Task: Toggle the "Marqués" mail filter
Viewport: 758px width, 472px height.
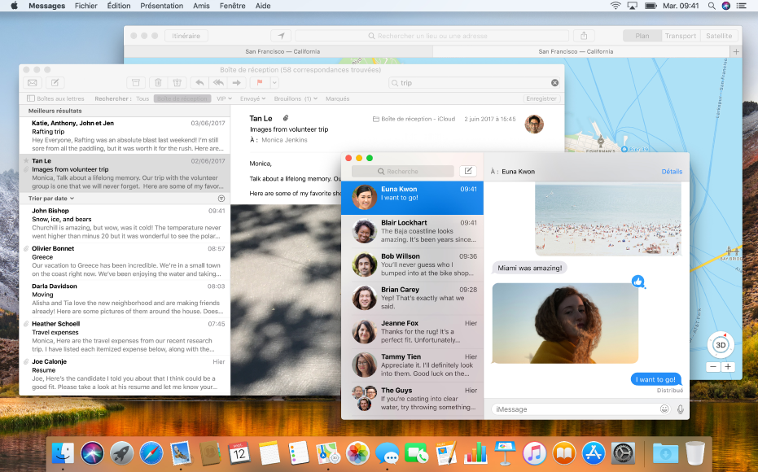Action: point(336,98)
